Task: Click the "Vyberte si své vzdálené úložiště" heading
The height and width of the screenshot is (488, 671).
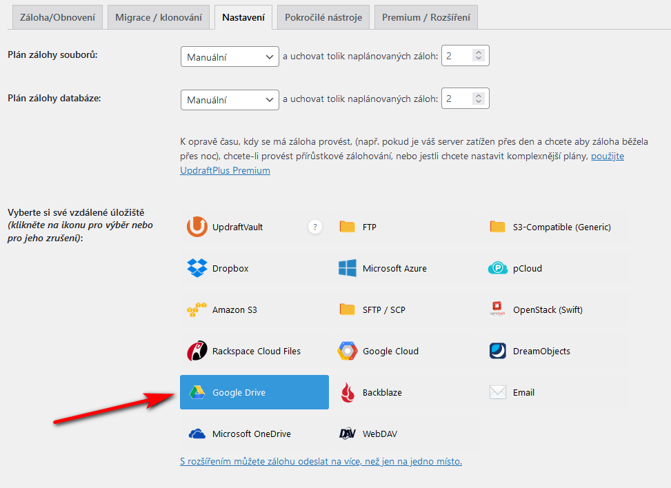Action: [x=76, y=212]
